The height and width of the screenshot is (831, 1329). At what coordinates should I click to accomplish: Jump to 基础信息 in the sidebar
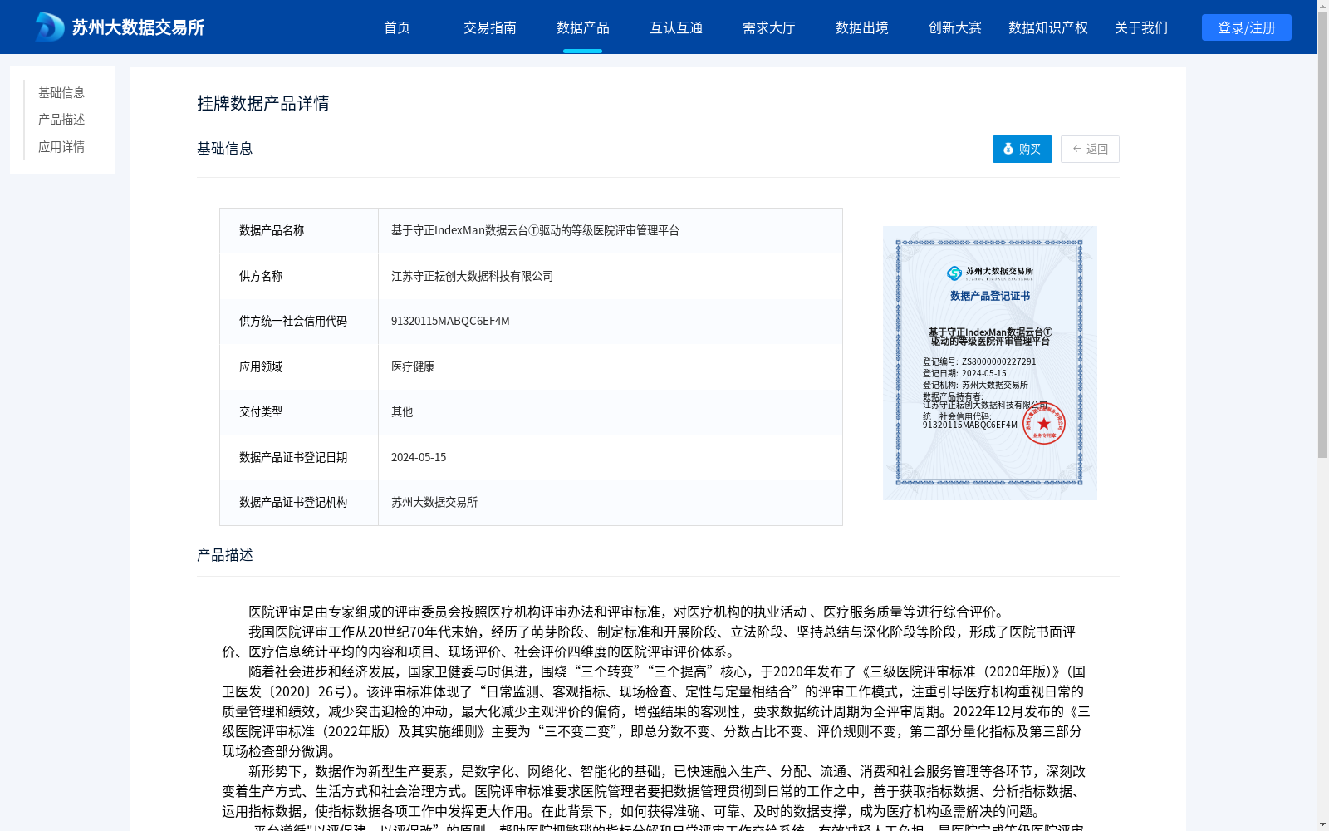(x=61, y=92)
